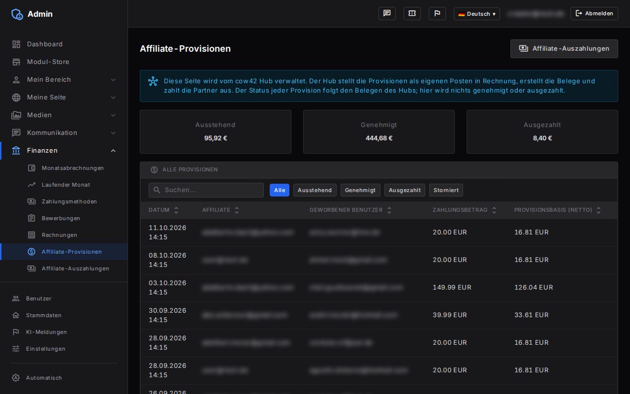Filter by Ausgezahlt status
Viewport: 630px width, 394px height.
click(405, 190)
